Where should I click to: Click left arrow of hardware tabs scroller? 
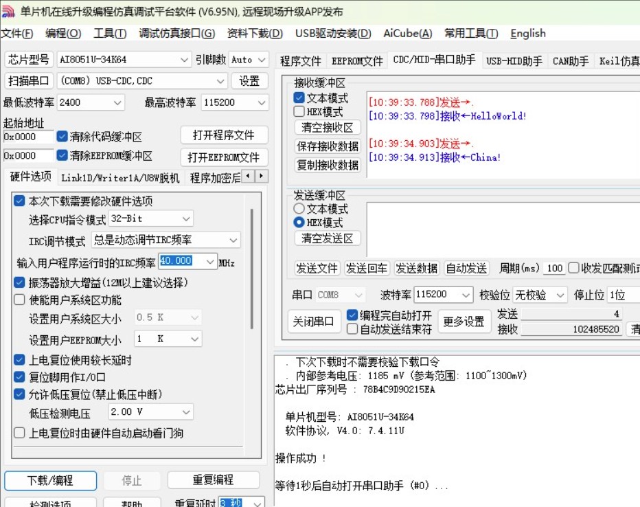click(x=248, y=177)
